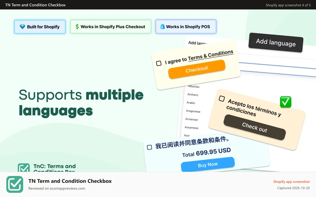Tick the checkbox beside the Chinese terms text
This screenshot has height=197, width=316.
click(149, 147)
